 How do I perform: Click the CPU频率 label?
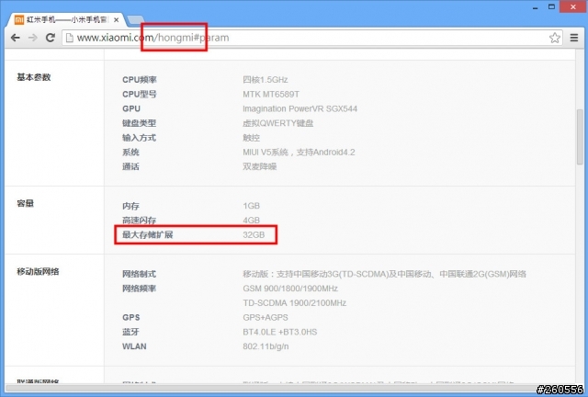[x=140, y=80]
